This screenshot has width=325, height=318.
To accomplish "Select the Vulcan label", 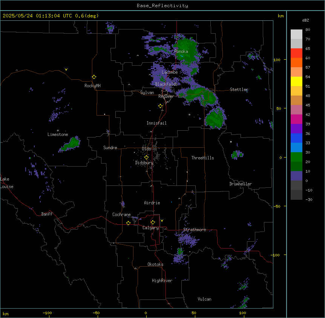I will [x=204, y=299].
